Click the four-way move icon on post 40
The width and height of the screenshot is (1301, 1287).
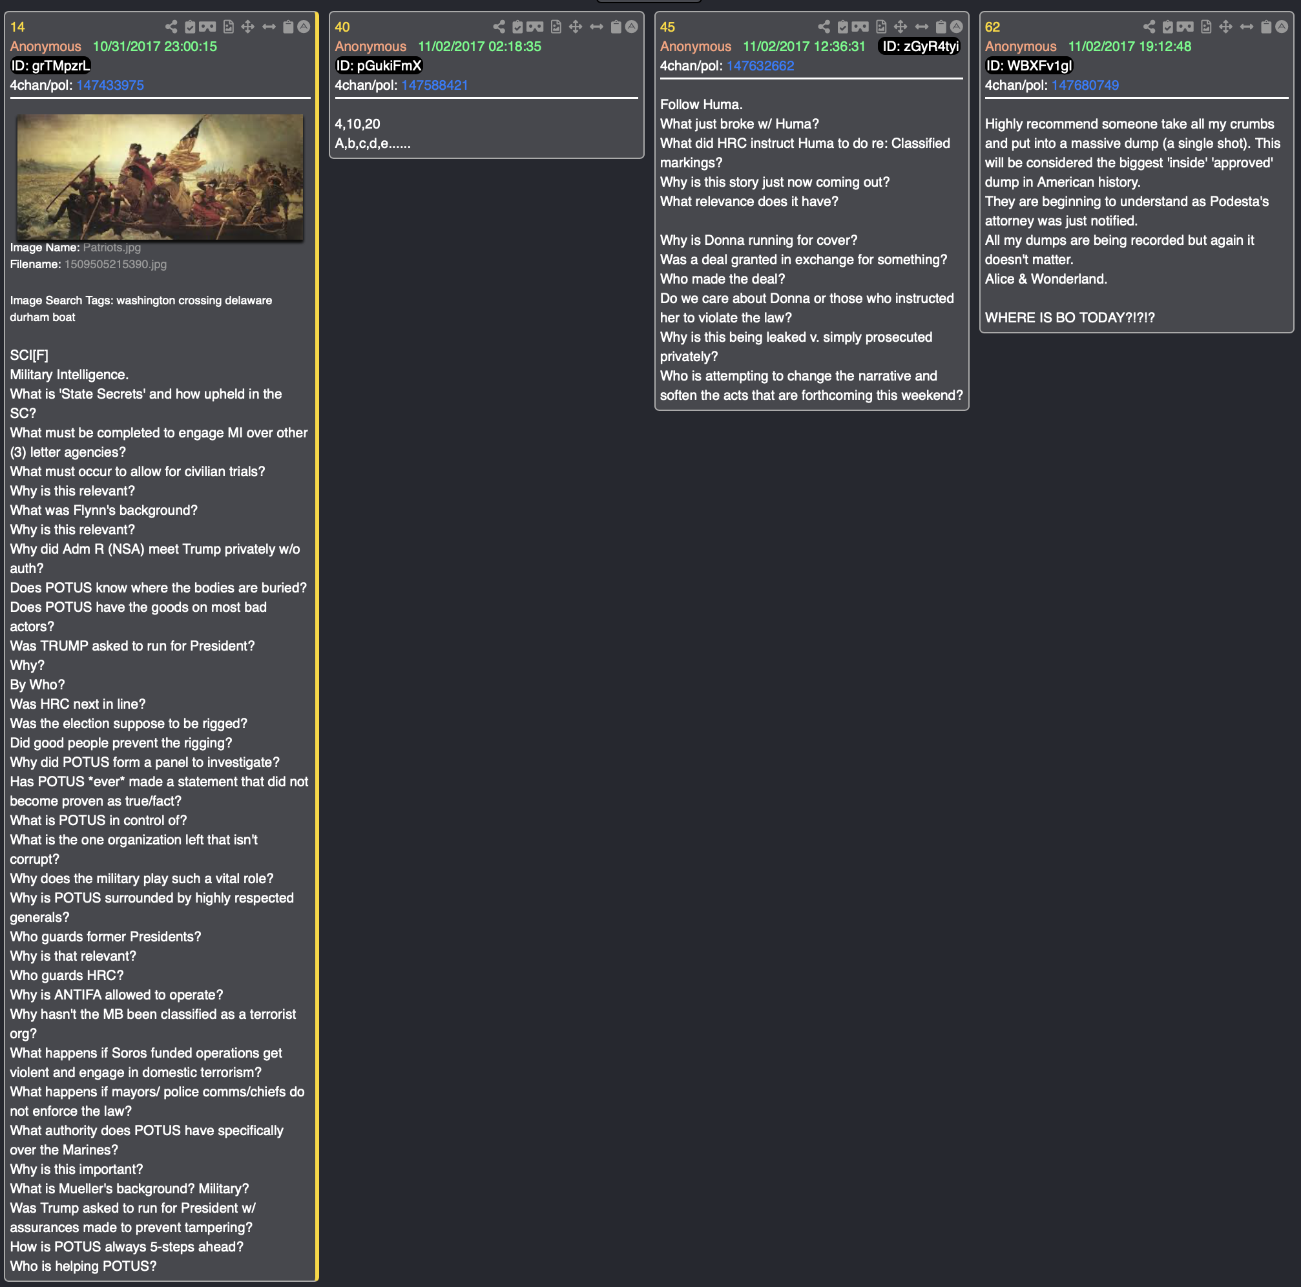click(575, 27)
